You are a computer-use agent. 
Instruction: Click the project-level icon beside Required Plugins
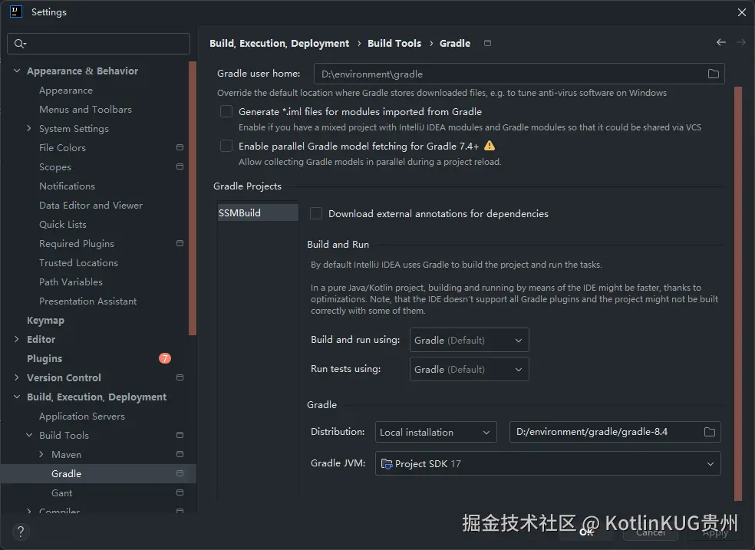(x=180, y=243)
